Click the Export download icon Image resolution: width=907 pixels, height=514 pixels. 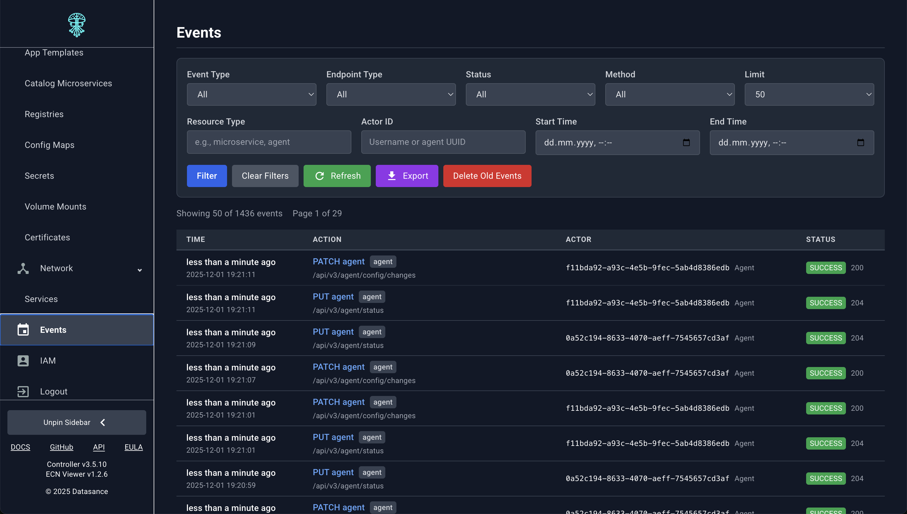(391, 176)
